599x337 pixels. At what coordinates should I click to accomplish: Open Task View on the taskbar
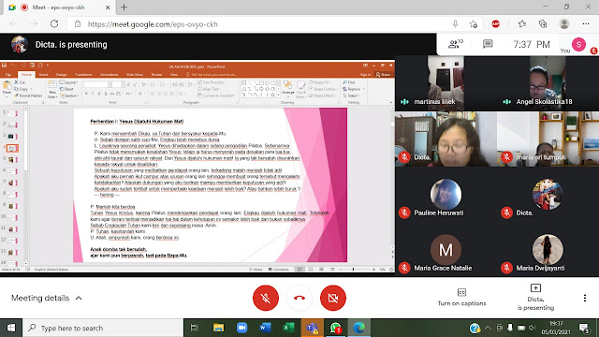click(195, 328)
